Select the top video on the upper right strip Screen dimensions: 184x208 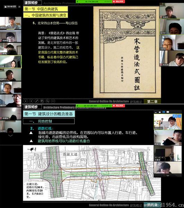(x=172, y=11)
